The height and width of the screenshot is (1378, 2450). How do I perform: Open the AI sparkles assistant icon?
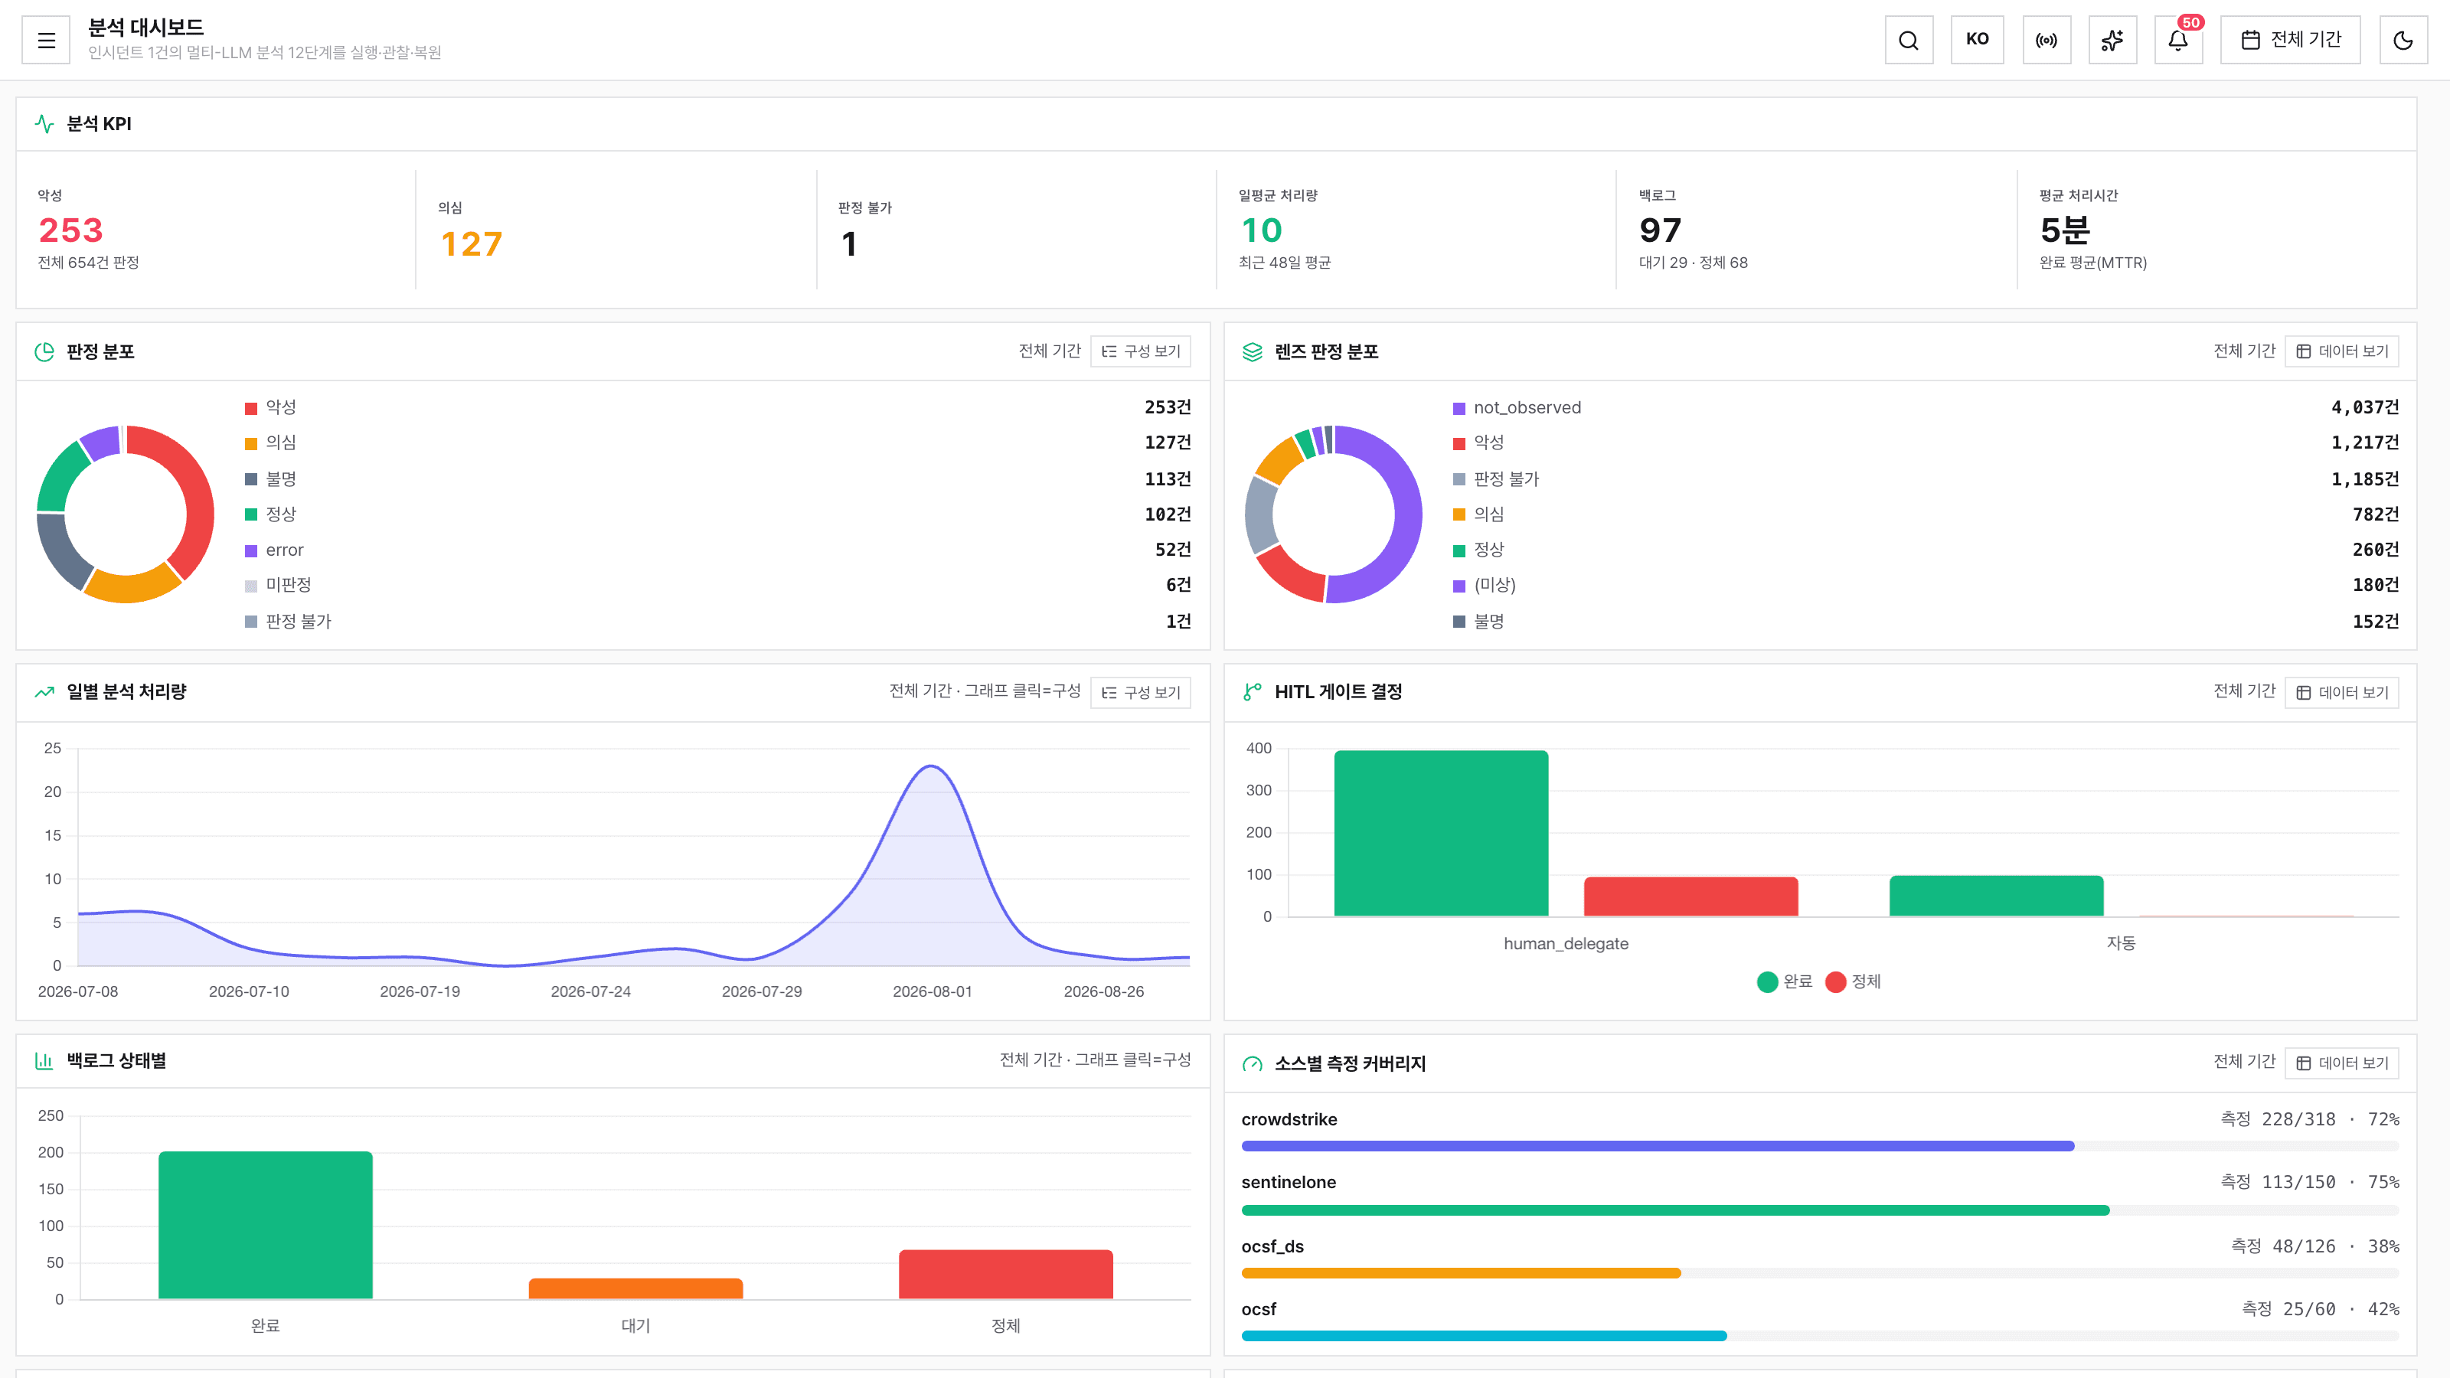click(x=2112, y=40)
